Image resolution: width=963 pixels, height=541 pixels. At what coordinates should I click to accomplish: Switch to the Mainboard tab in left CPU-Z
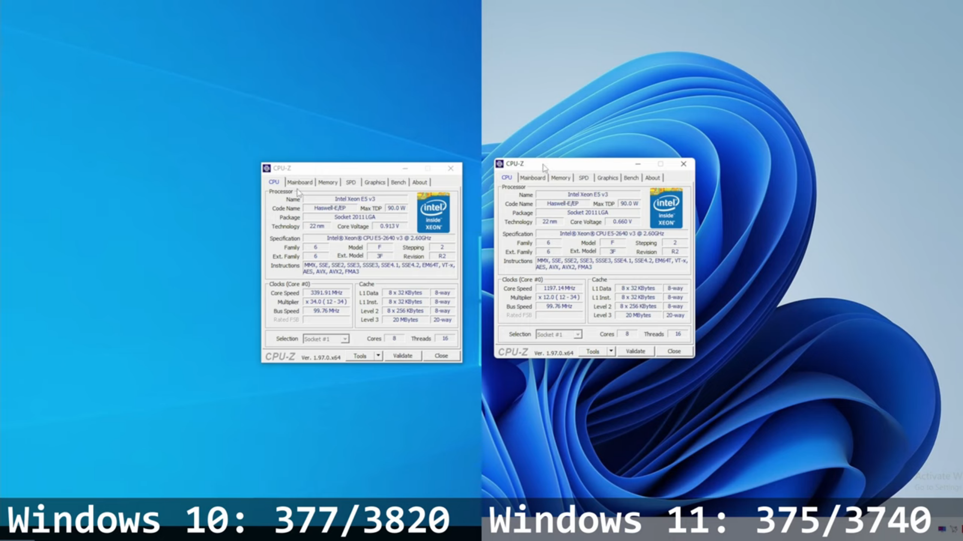pos(299,182)
